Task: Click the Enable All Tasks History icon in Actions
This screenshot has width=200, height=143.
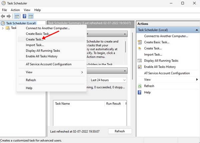Action: [x=140, y=67]
